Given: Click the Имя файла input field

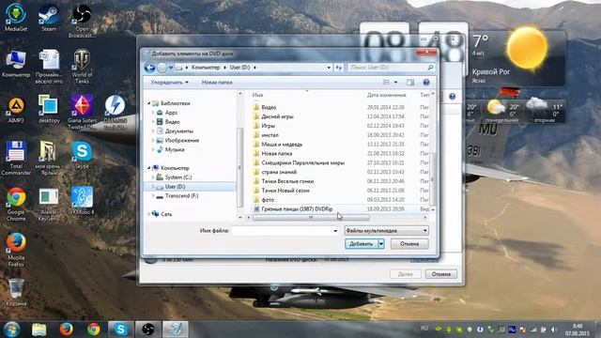Looking at the screenshot, I should (282, 231).
